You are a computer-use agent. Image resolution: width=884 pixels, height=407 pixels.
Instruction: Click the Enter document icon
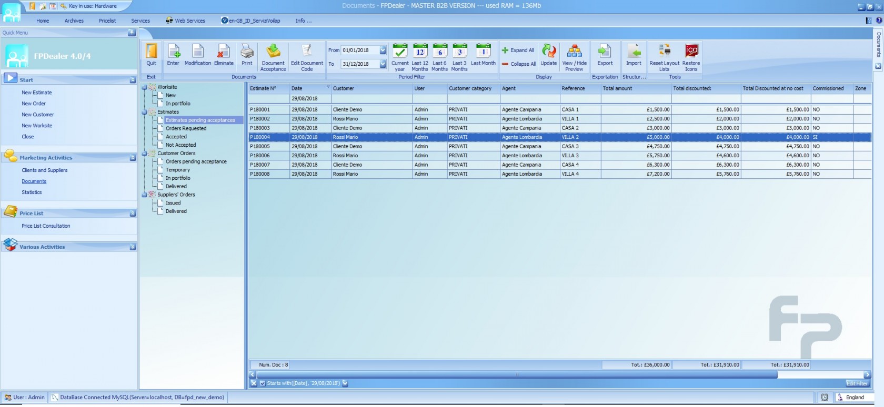(173, 55)
